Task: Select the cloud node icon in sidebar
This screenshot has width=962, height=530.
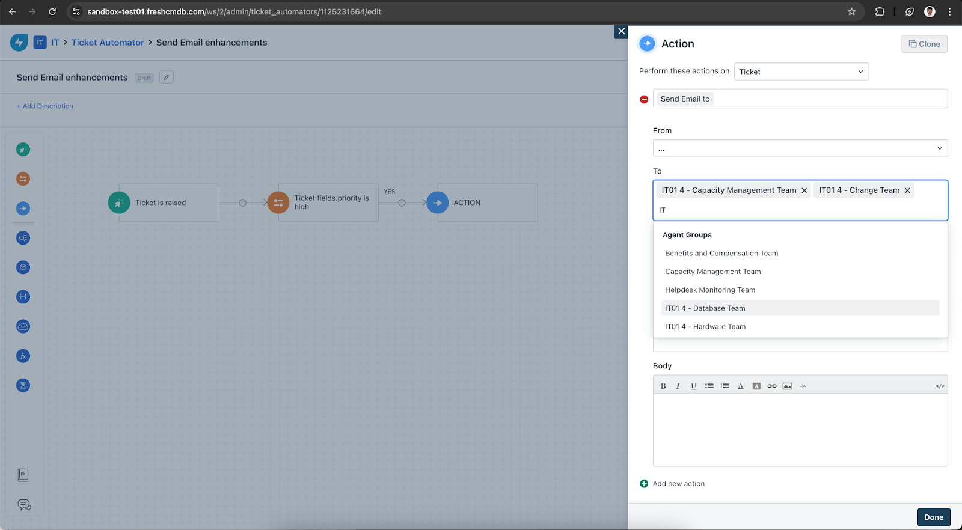Action: point(23,326)
